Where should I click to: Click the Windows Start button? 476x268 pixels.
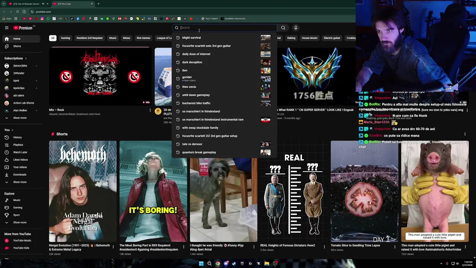201,264
